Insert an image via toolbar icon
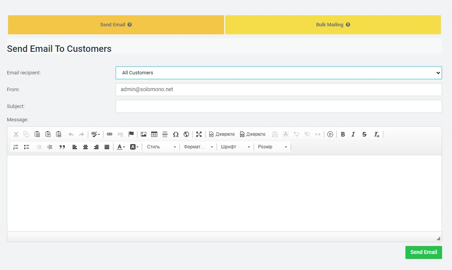452x270 pixels. click(144, 134)
